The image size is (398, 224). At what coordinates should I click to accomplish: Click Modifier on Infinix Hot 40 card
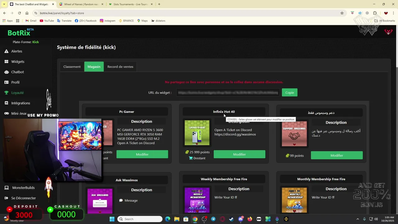(x=239, y=154)
